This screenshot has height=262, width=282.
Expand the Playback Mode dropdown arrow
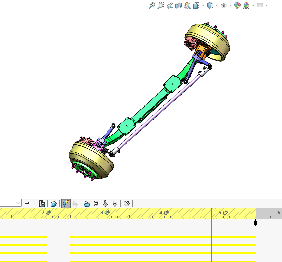(x=35, y=203)
